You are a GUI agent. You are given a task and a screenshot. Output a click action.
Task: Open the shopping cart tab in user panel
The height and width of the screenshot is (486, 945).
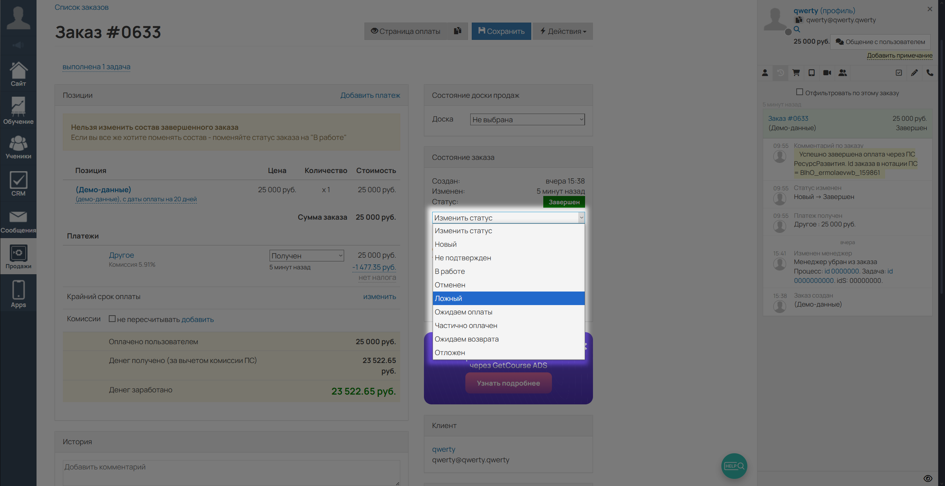796,73
